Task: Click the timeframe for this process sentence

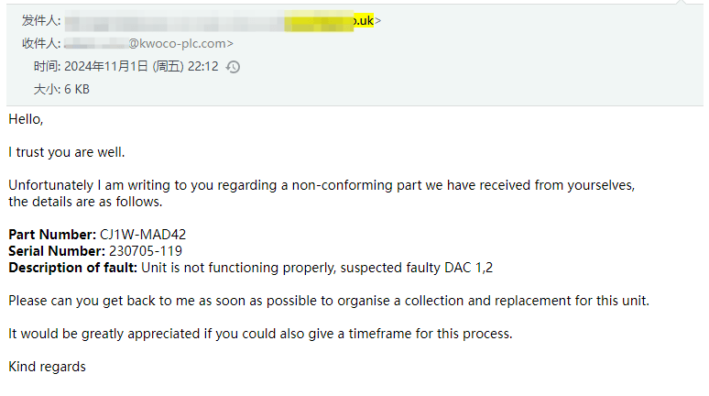Action: click(x=260, y=334)
